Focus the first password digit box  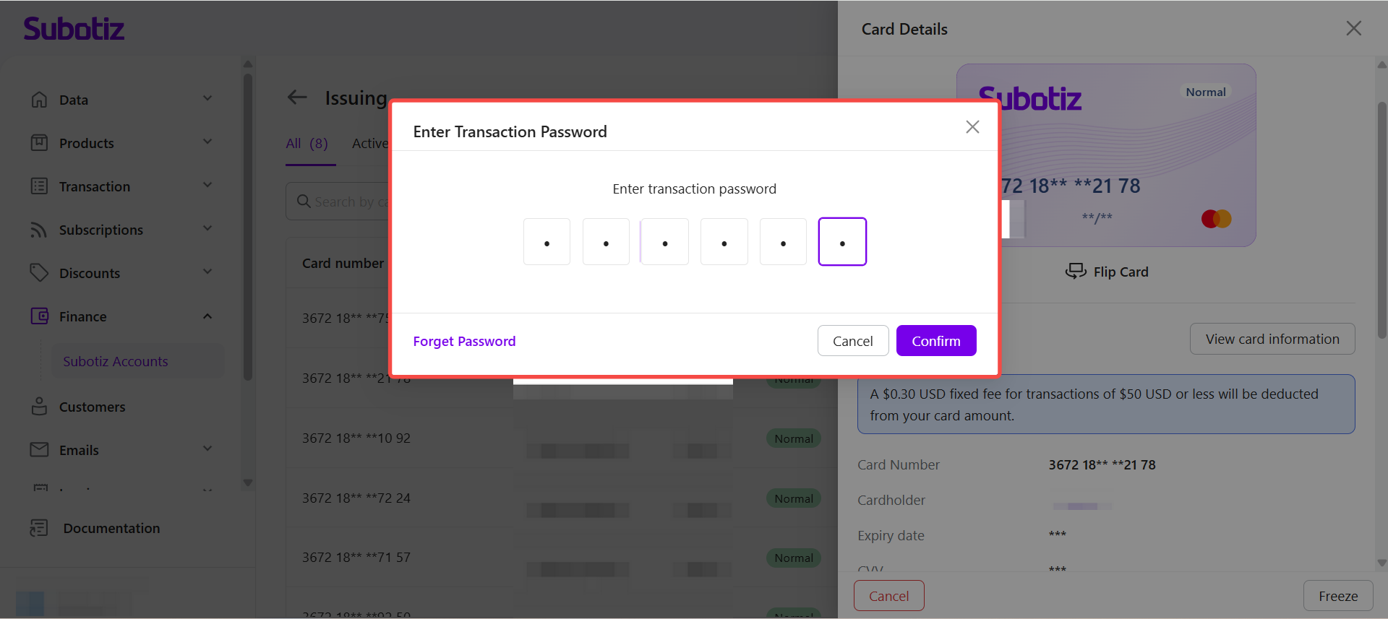pyautogui.click(x=547, y=242)
